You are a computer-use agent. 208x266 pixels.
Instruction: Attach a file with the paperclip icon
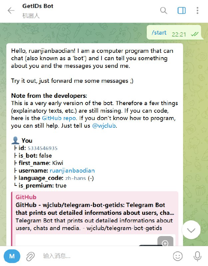tap(30, 256)
